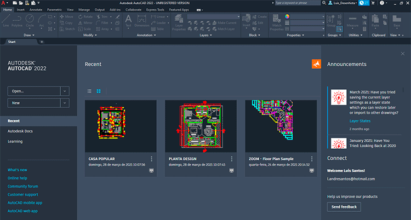
Task: Select the Text annotation tool
Action: tap(128, 21)
